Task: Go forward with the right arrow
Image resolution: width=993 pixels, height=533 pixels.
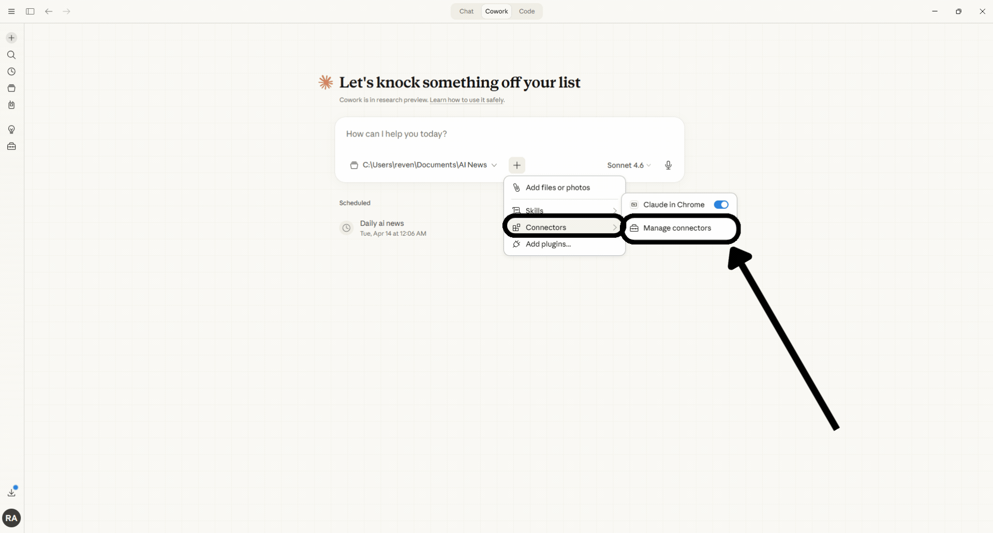Action: tap(66, 11)
